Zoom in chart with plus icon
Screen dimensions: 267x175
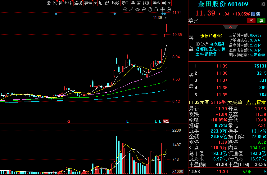coord(162,10)
